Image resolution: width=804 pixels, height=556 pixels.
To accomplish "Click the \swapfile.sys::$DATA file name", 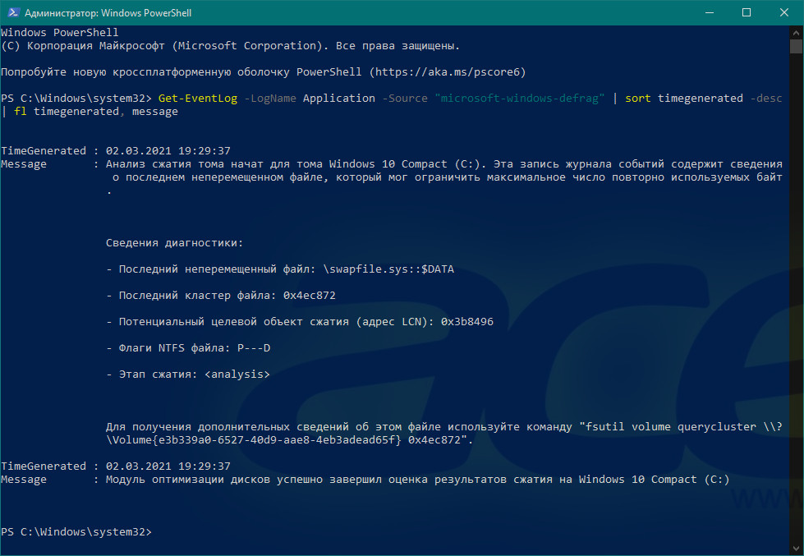I will 390,269.
